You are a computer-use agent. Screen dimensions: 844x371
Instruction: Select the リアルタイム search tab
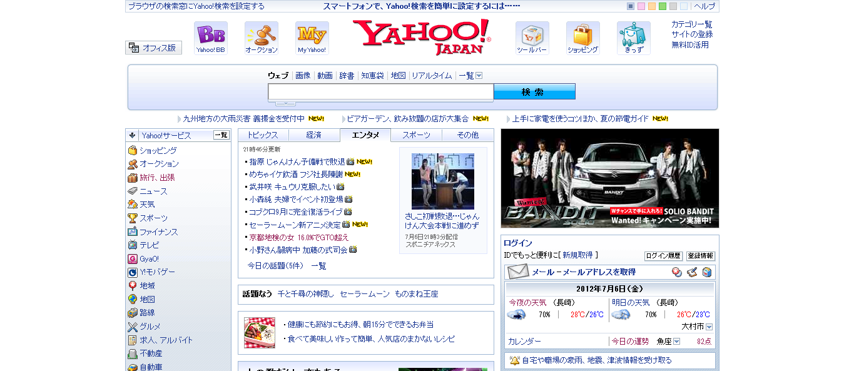pyautogui.click(x=432, y=76)
